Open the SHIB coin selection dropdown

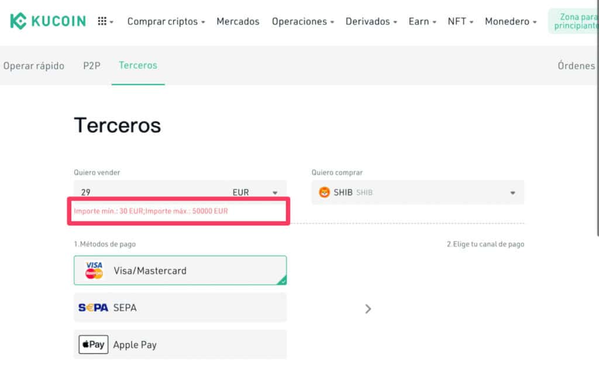[418, 192]
